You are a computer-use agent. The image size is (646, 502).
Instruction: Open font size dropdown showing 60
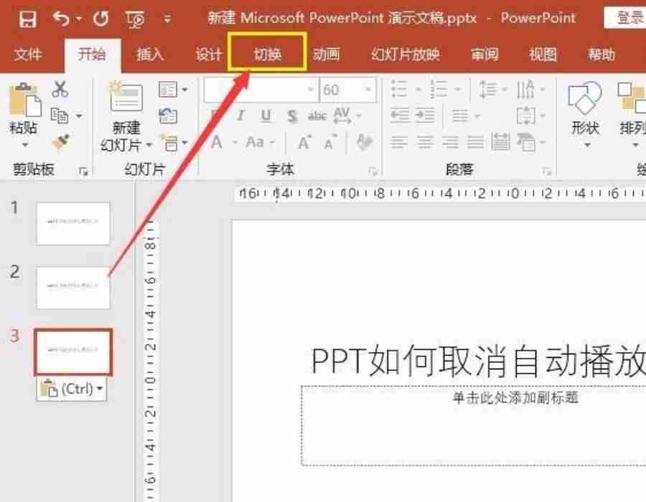(368, 90)
